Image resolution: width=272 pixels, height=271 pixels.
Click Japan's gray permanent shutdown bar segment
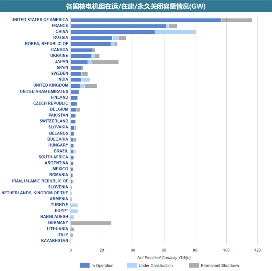[x=105, y=62]
